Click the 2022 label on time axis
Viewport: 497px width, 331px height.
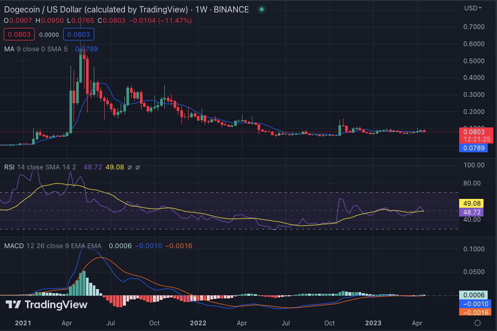pyautogui.click(x=198, y=323)
